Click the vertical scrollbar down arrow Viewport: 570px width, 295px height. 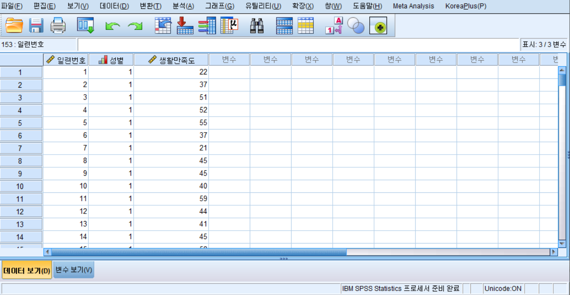click(562, 243)
